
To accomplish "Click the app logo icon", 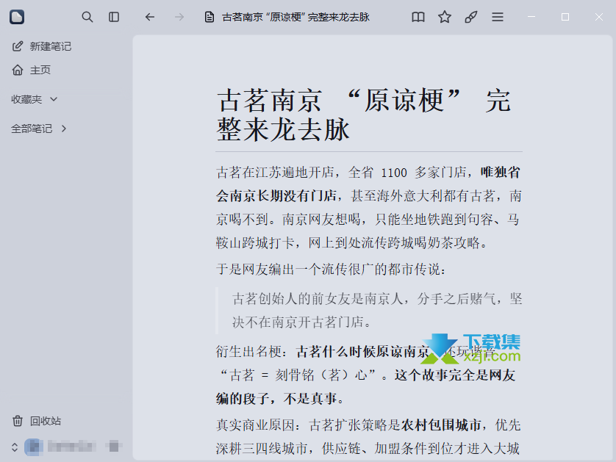I will coord(17,17).
